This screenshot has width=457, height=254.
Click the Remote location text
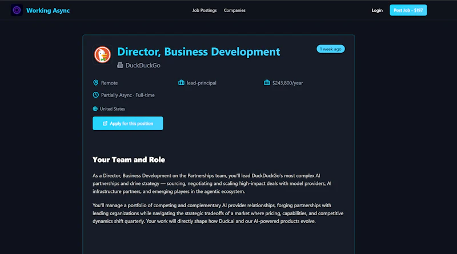point(109,83)
